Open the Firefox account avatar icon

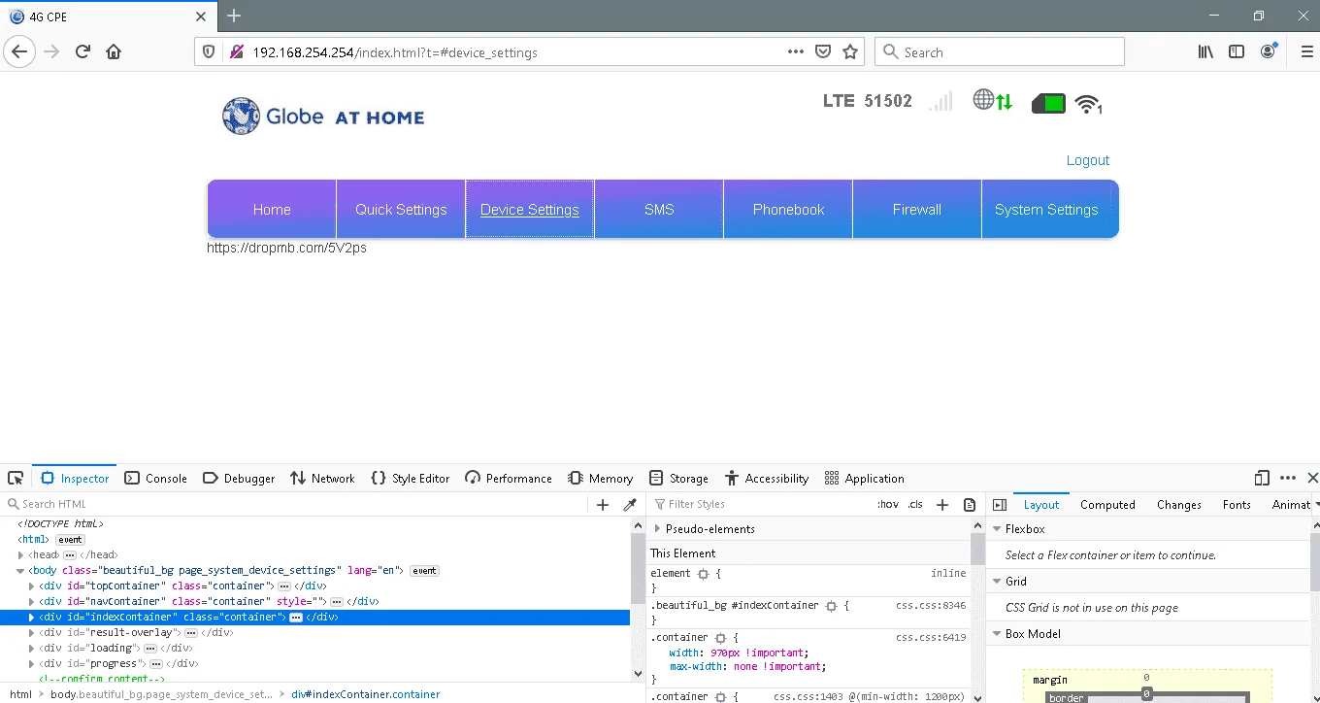1269,52
